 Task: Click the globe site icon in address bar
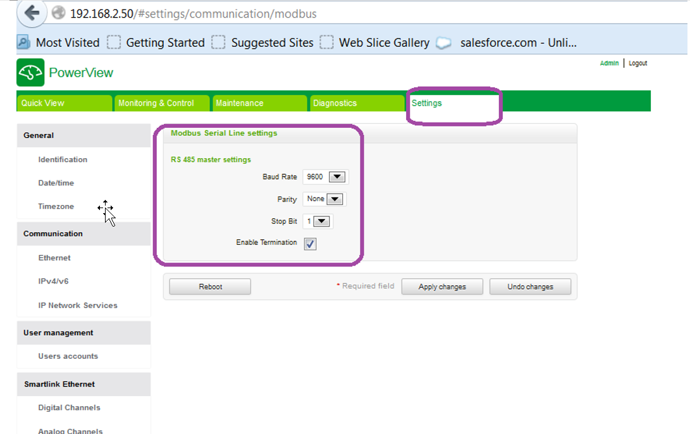tap(59, 13)
